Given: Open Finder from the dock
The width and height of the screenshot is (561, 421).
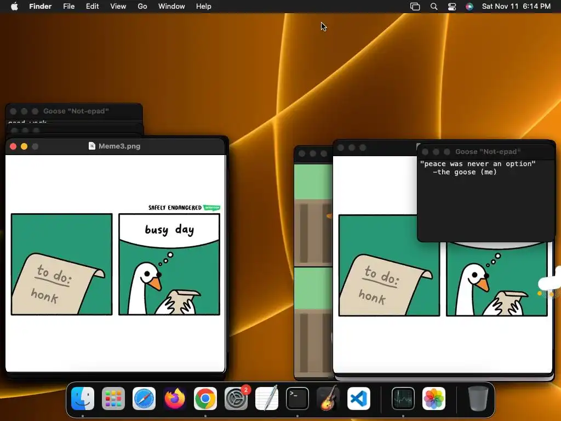Looking at the screenshot, I should [x=83, y=399].
